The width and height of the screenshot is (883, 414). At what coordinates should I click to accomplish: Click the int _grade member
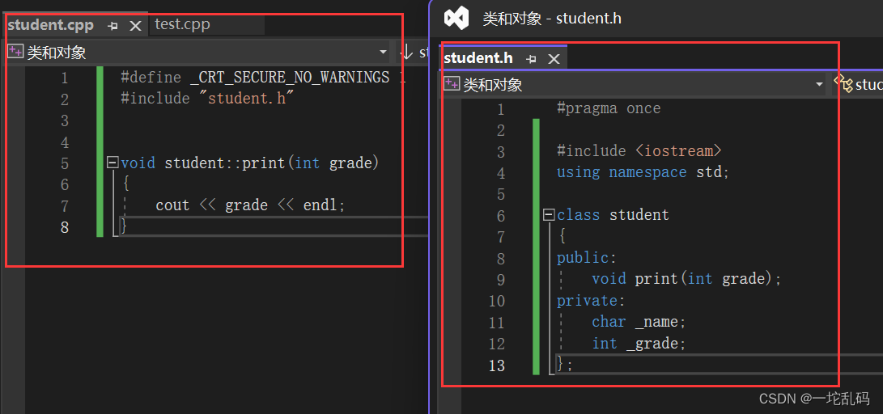(639, 344)
